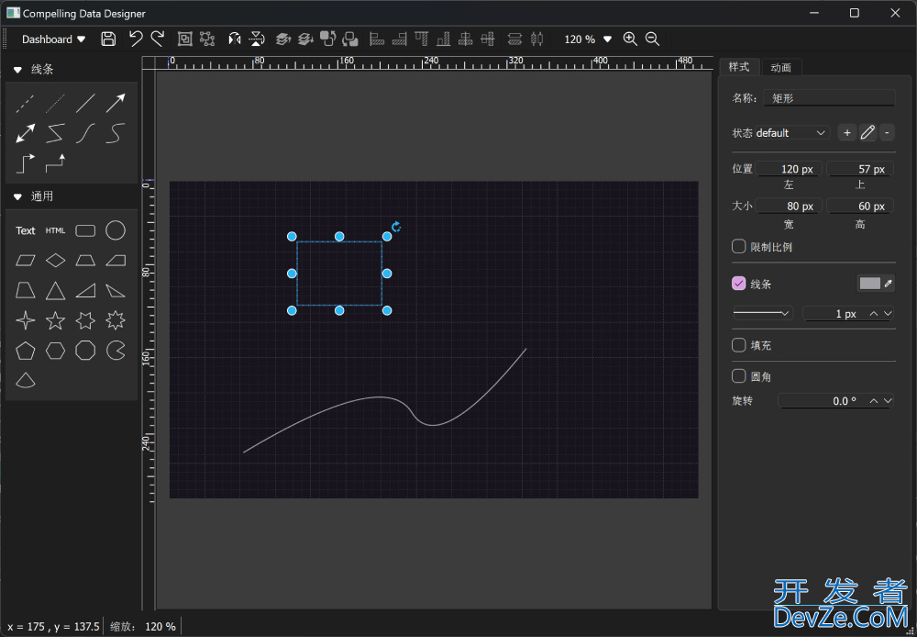Save the dashboard with the floppy disk icon
Screen dimensions: 917x637
click(108, 39)
